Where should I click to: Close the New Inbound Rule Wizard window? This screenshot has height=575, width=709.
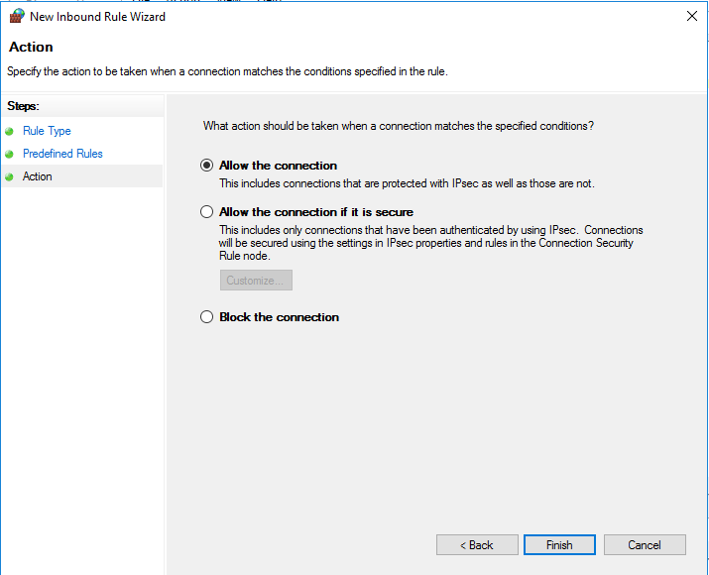[x=691, y=16]
